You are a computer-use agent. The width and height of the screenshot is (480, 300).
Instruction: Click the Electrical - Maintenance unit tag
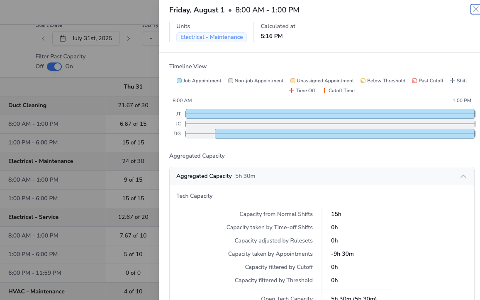click(212, 37)
